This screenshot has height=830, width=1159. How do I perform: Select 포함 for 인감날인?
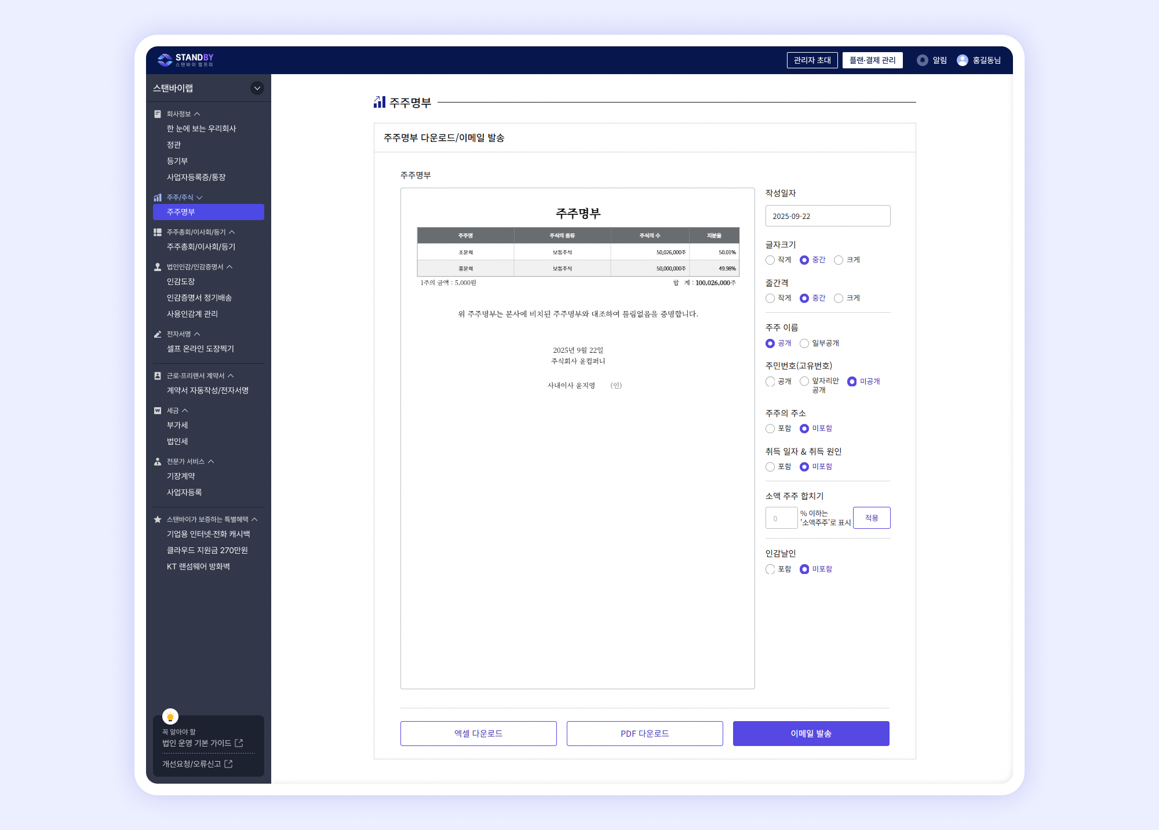coord(770,569)
